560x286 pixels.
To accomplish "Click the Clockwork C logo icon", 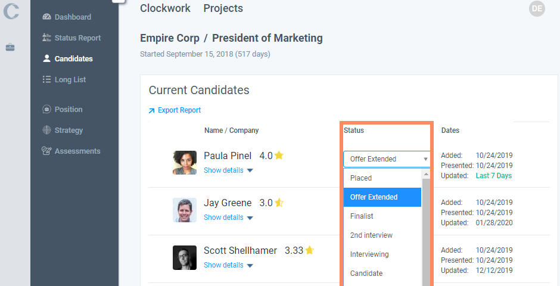I will coord(11,11).
